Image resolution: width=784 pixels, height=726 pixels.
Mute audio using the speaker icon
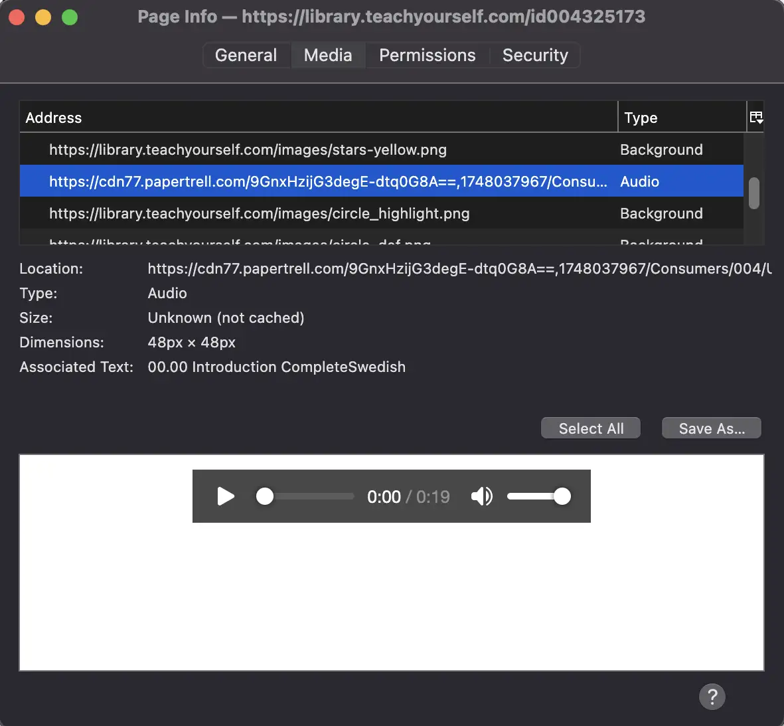click(482, 496)
